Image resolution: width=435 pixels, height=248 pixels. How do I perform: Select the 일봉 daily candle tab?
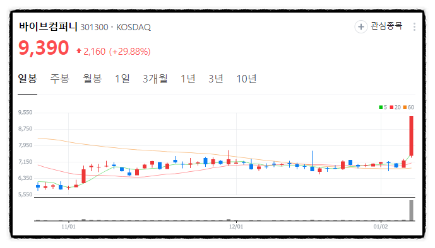coord(28,79)
